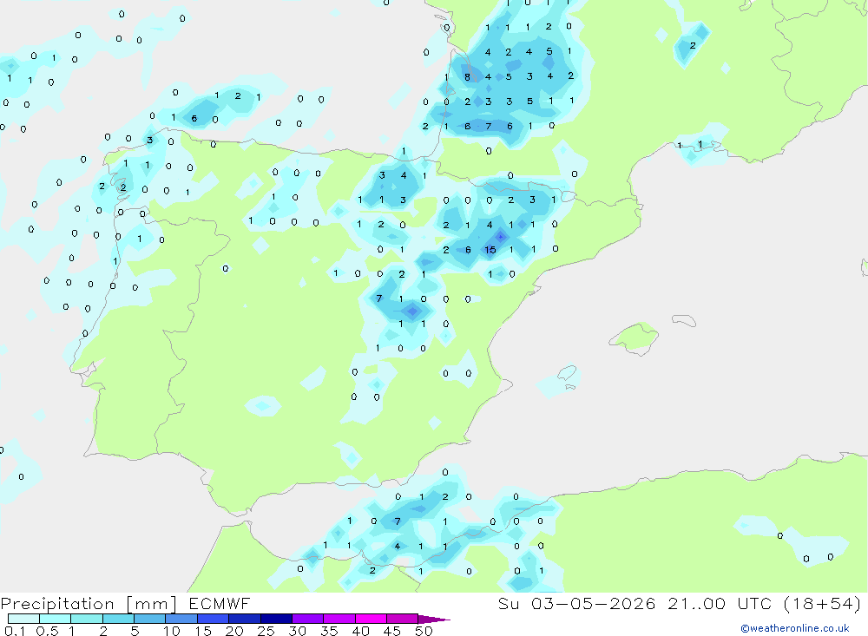The width and height of the screenshot is (868, 636).
Task: Click the 0.1–0.5 mm legend color swatch
Action: coord(23,619)
